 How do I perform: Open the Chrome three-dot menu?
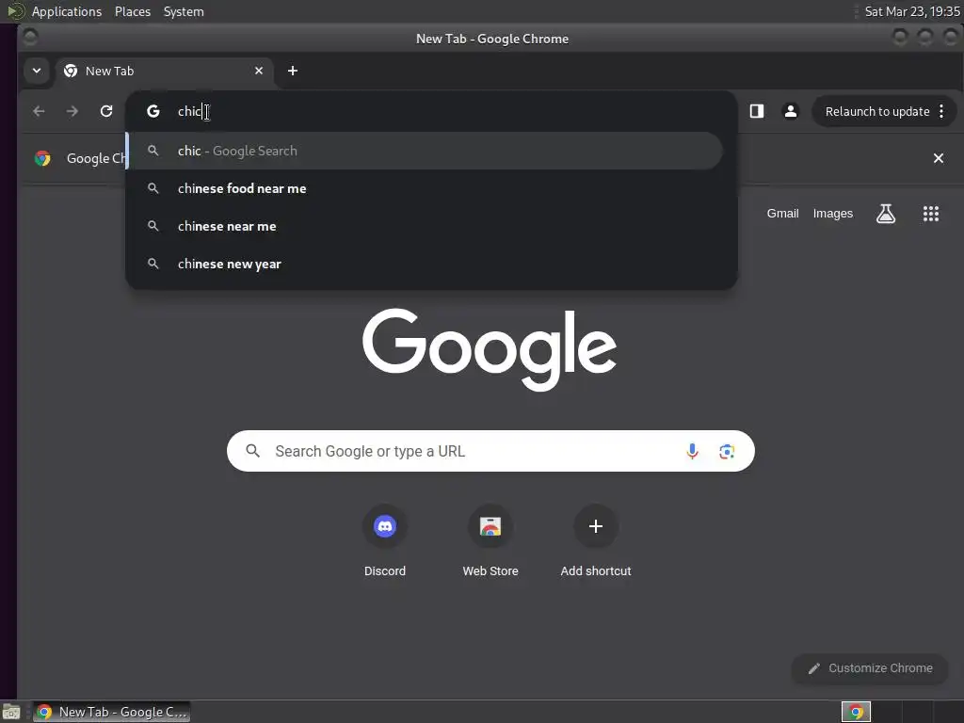[941, 111]
